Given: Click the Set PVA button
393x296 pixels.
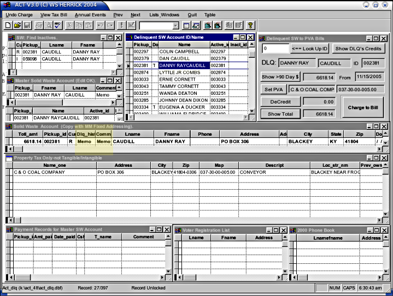Looking at the screenshot, I should 273,89.
